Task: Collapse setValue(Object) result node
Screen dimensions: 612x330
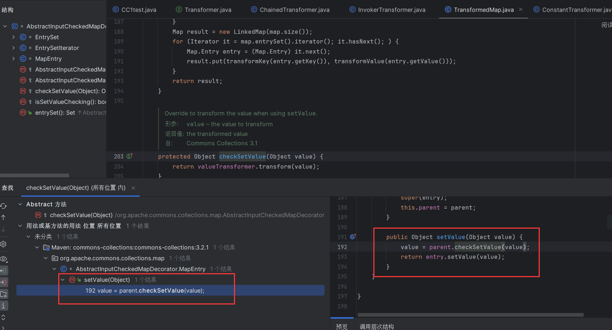Action: [63, 280]
